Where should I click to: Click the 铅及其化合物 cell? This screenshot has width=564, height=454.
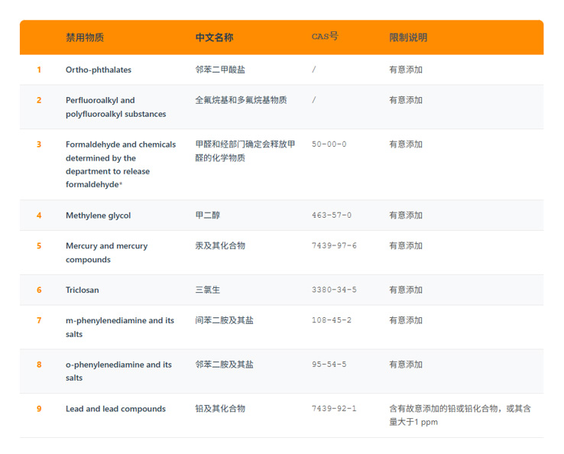[220, 409]
